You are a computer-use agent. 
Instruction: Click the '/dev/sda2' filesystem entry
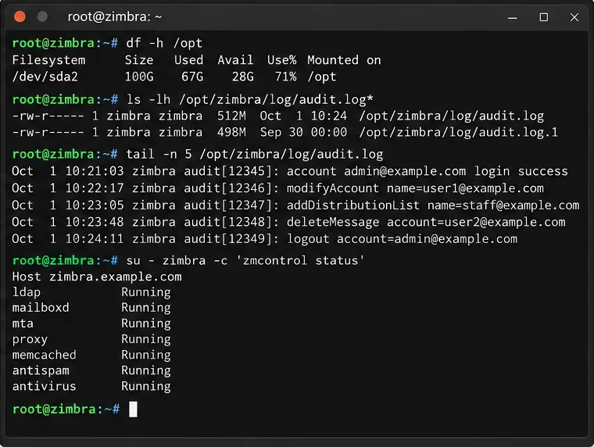tap(45, 77)
